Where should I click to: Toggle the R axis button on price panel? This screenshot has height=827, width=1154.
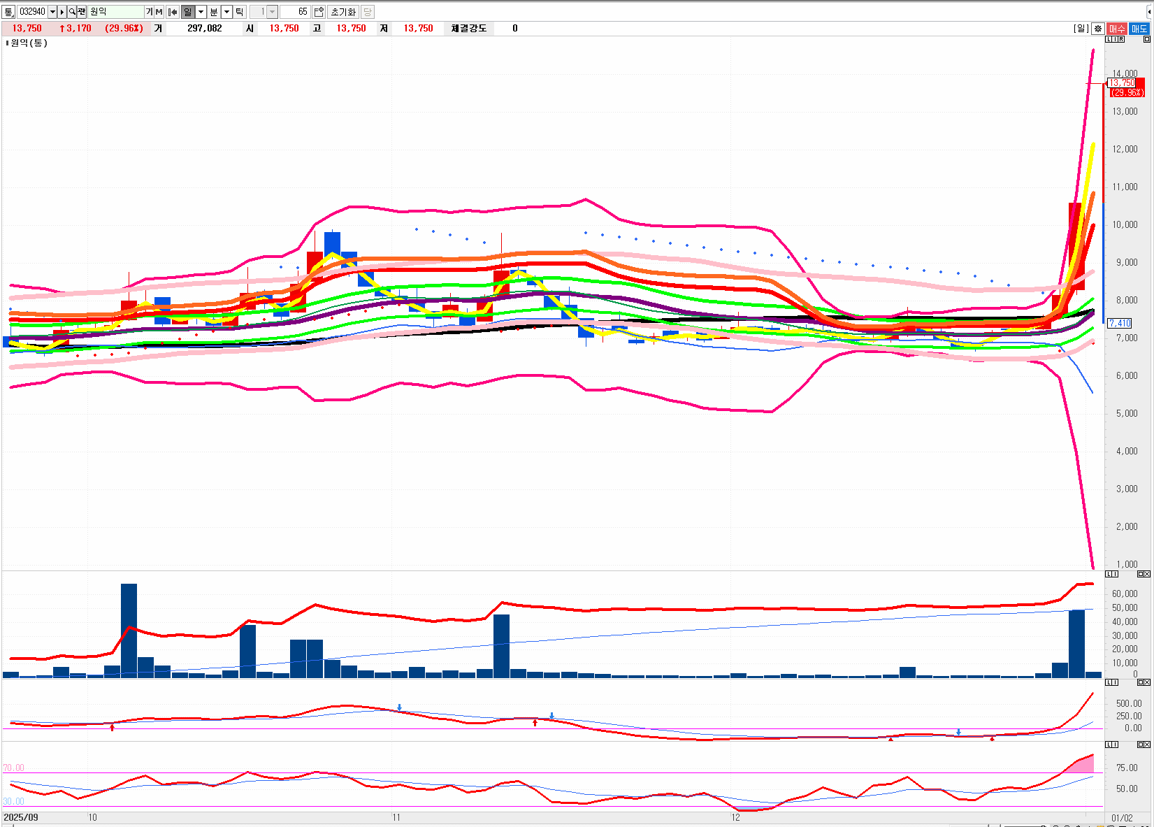(1121, 39)
